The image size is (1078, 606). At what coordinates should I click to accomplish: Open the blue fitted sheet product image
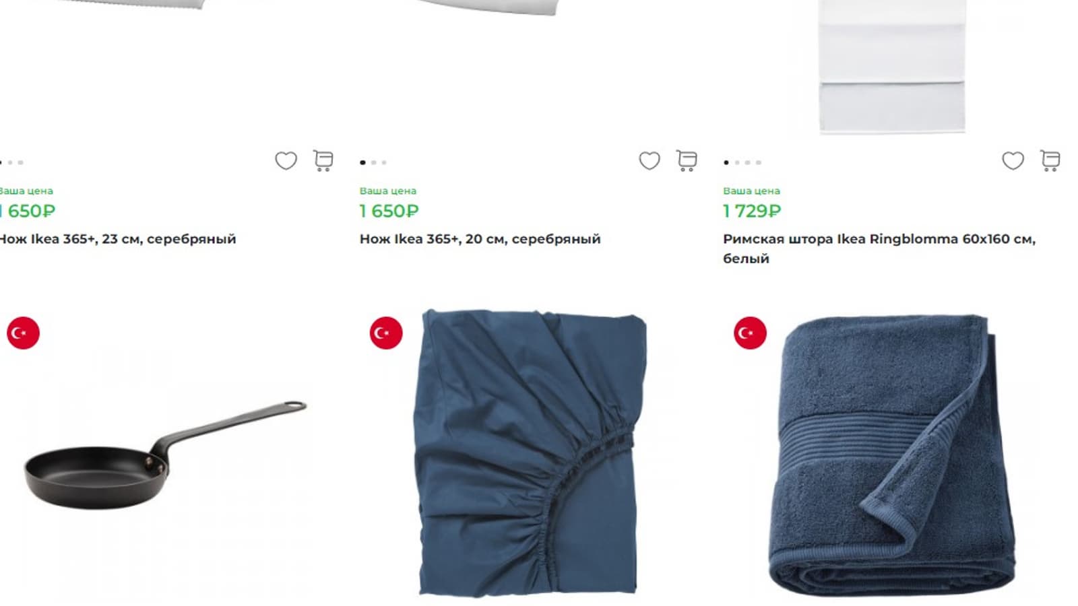[x=530, y=452]
